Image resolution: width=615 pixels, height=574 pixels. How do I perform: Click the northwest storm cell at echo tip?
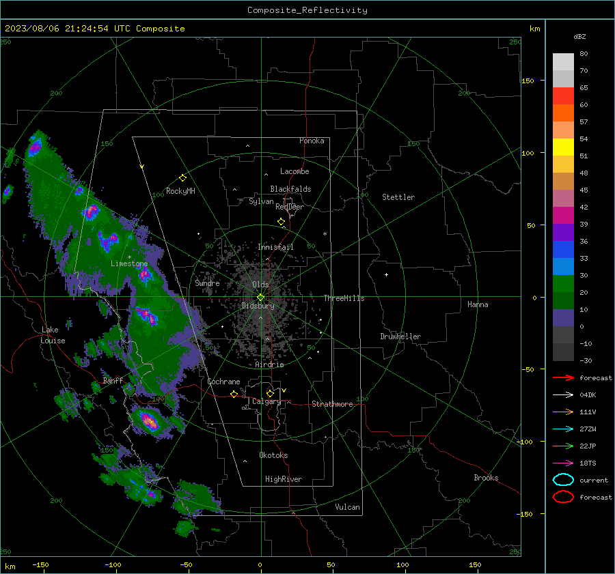[x=35, y=146]
